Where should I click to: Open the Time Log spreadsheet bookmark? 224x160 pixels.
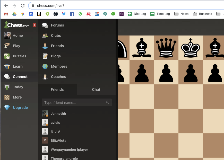[x=160, y=14]
